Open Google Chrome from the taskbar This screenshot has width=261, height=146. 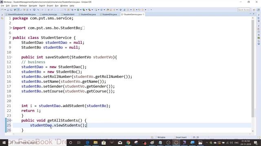pyautogui.click(x=128, y=142)
